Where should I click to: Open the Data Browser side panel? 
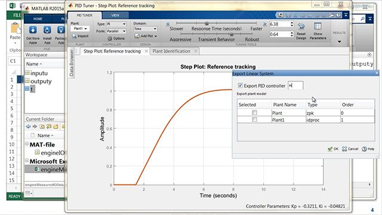pyautogui.click(x=72, y=63)
